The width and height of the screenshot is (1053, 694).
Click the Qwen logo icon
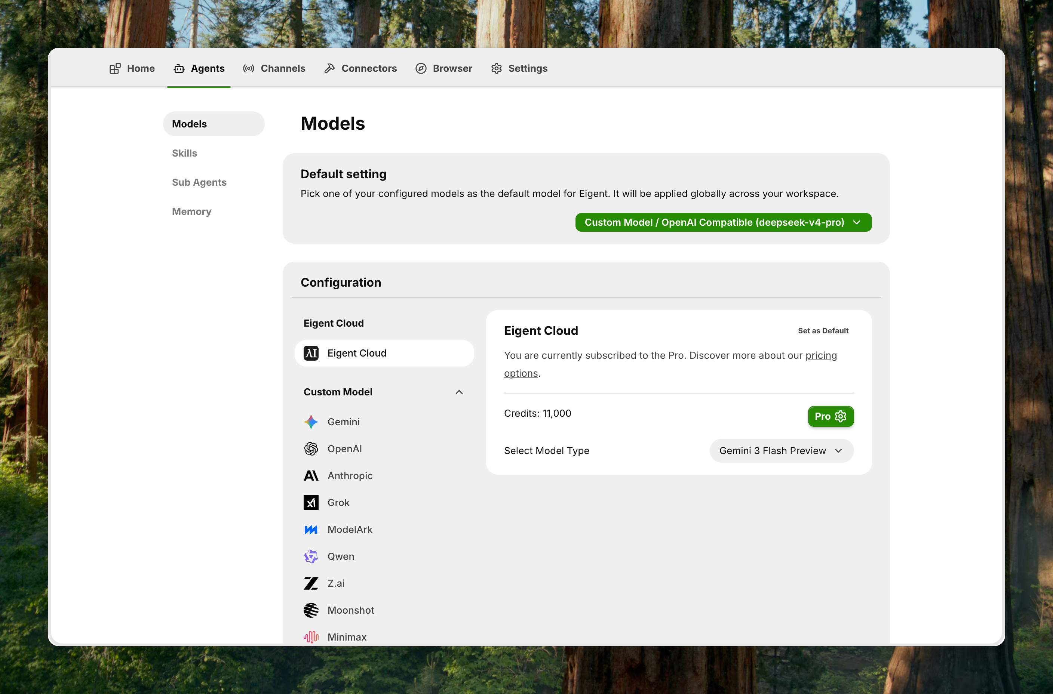pyautogui.click(x=311, y=556)
